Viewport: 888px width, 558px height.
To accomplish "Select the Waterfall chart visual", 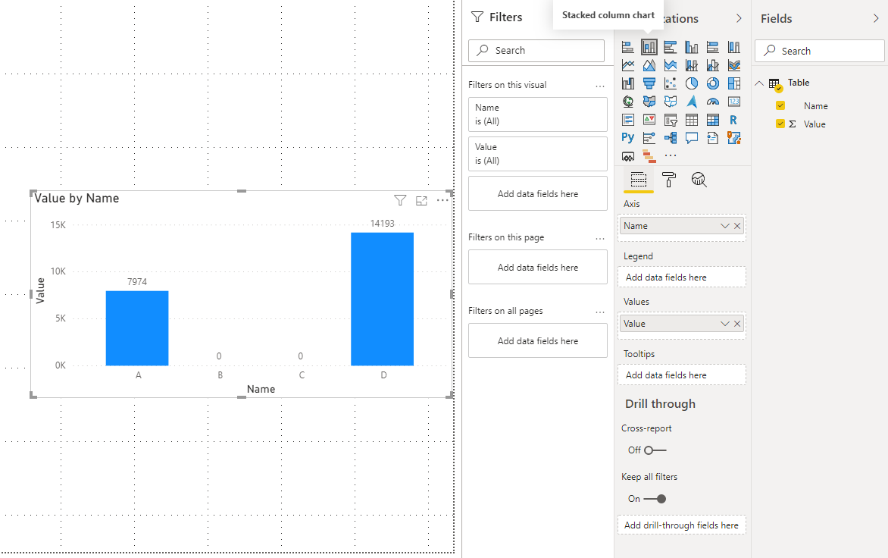I will point(627,83).
